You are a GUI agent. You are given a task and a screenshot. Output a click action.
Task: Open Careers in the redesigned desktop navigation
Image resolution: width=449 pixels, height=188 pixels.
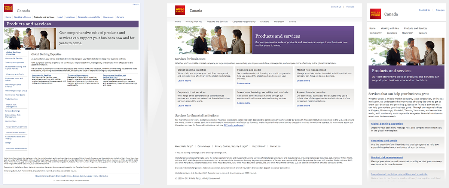click(x=293, y=22)
